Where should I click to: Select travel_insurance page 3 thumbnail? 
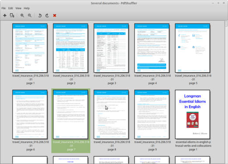(111, 48)
